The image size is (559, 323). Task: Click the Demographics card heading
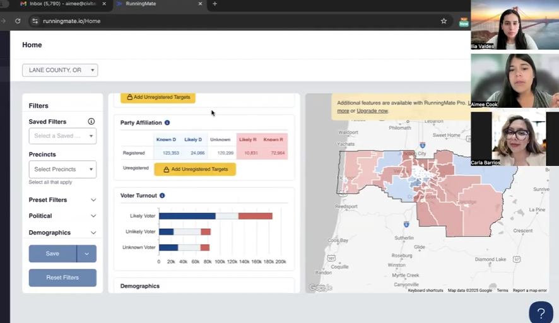140,286
